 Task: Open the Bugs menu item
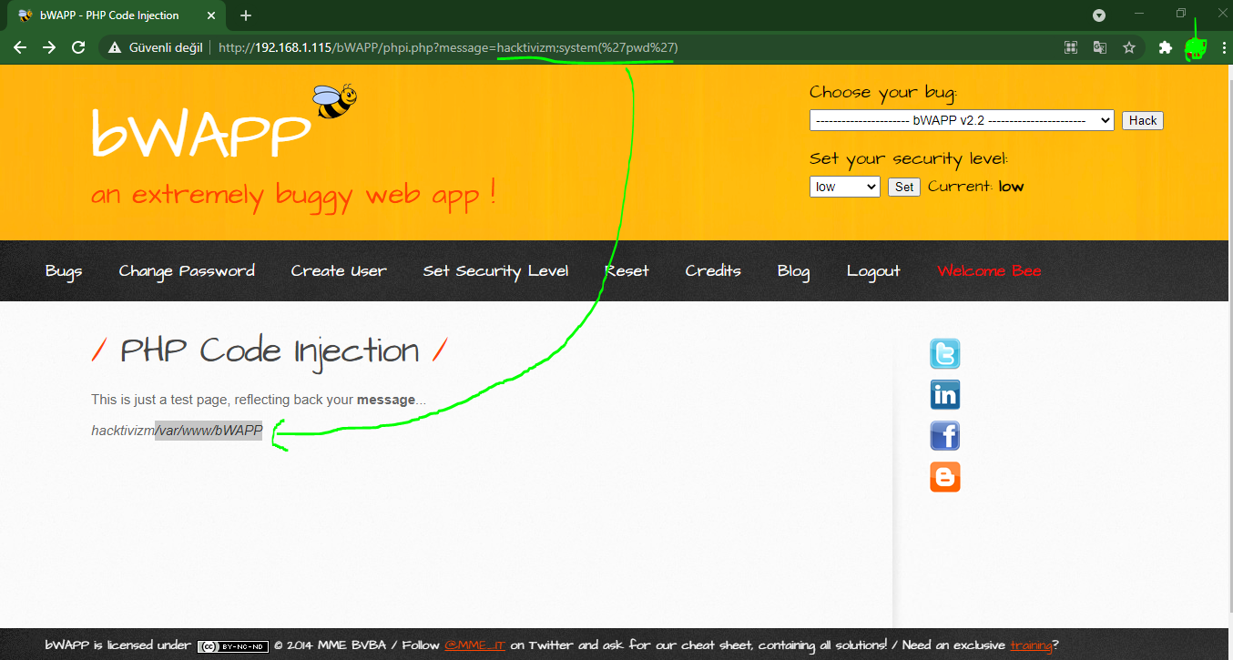click(64, 271)
